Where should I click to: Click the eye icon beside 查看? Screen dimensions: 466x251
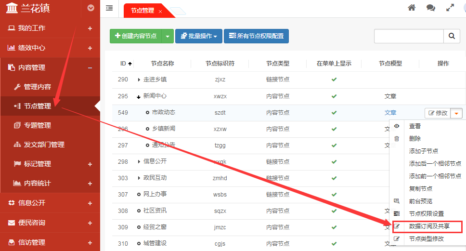click(x=397, y=126)
